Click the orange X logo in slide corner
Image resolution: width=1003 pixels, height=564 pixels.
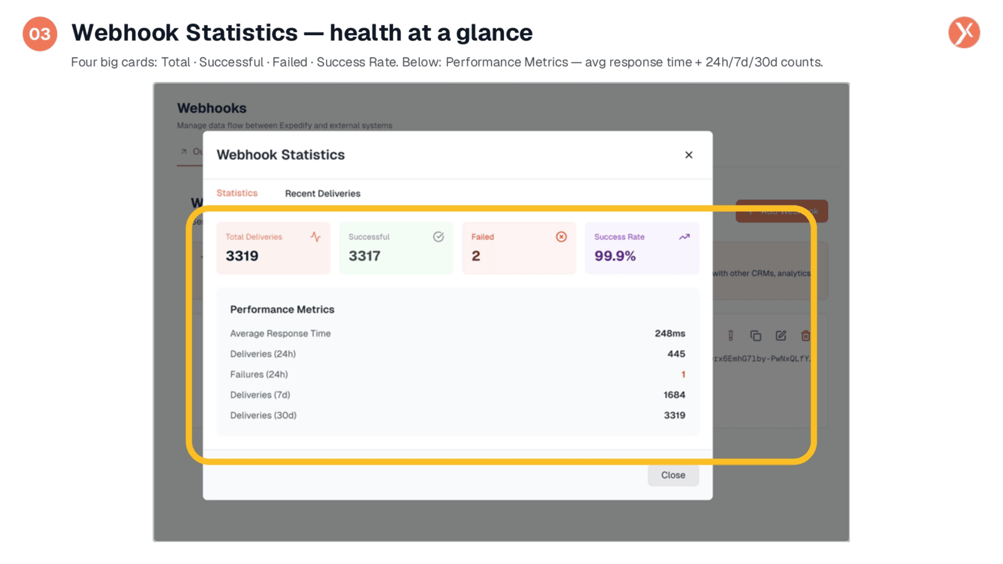(964, 33)
